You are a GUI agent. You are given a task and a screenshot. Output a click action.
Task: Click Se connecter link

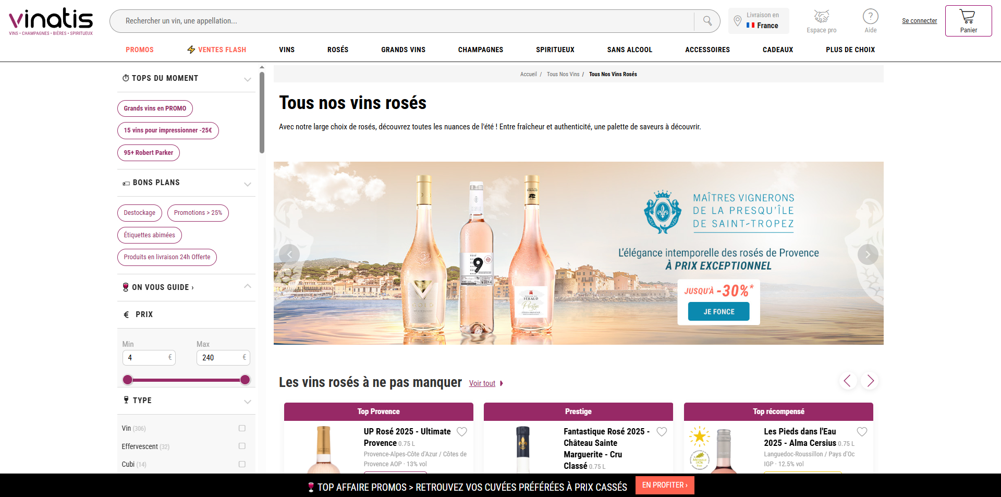919,21
